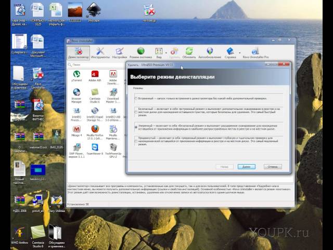Select Camtasia Studio 6 in program list
The image size is (333, 250).
pos(95,96)
